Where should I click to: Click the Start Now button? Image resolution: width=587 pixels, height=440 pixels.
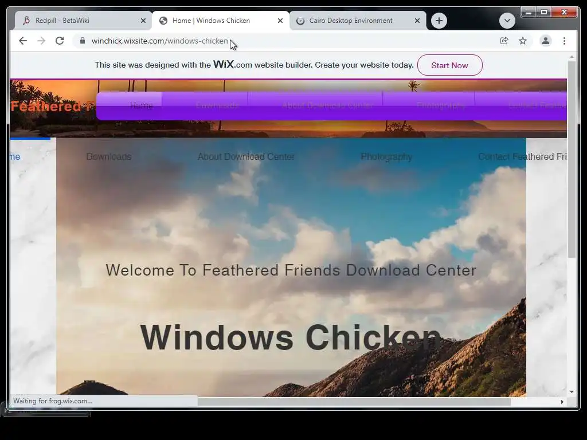449,65
